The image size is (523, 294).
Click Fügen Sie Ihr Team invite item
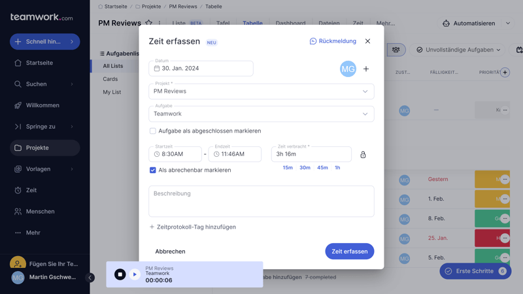tap(44, 264)
